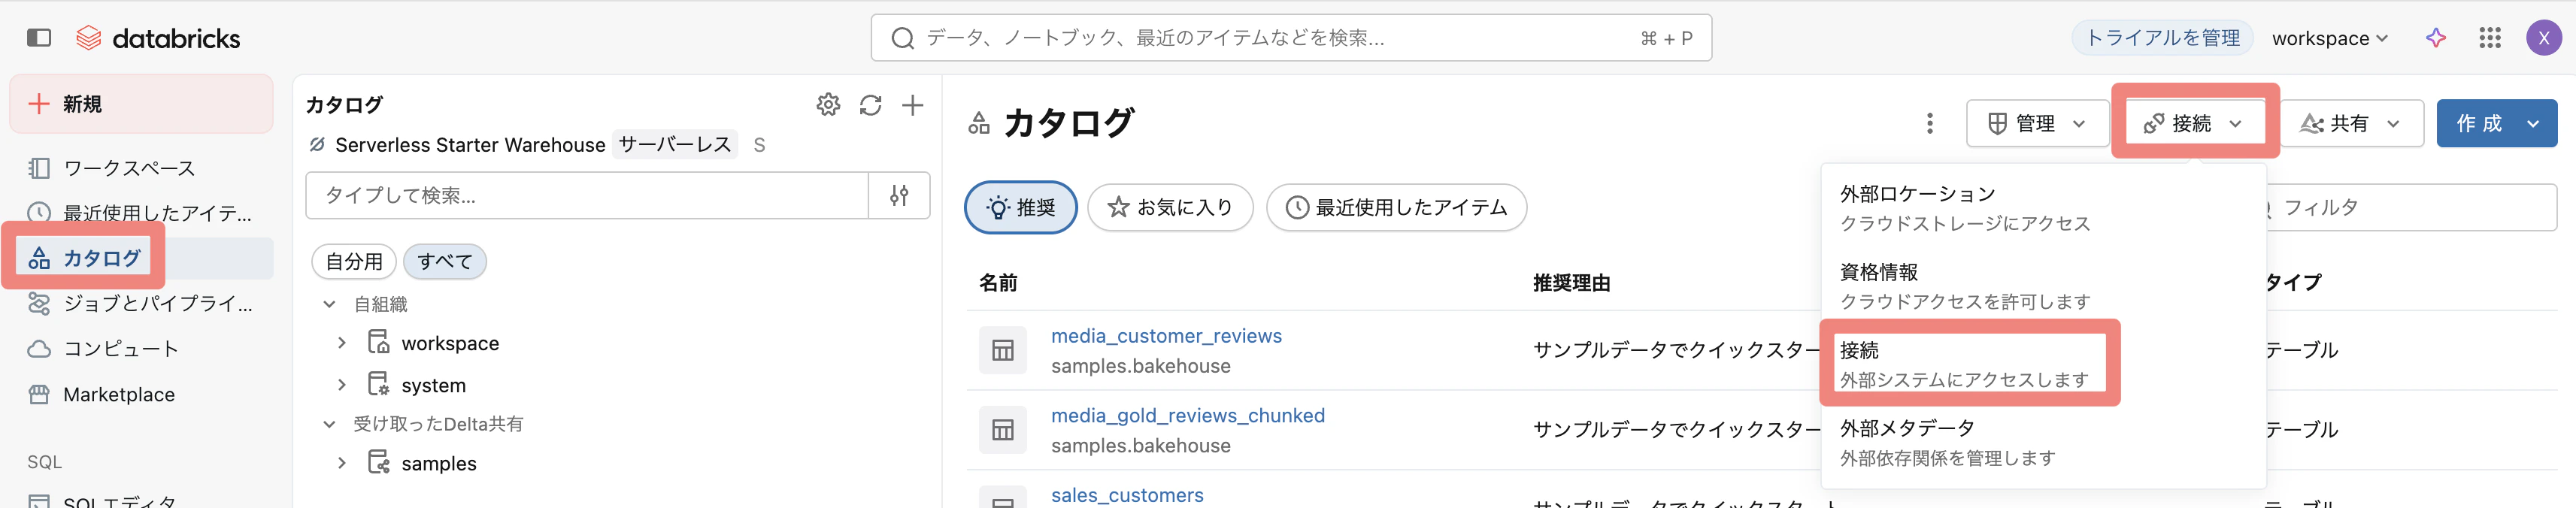
Task: Focus the フィルタ input field
Action: pyautogui.click(x=2410, y=207)
